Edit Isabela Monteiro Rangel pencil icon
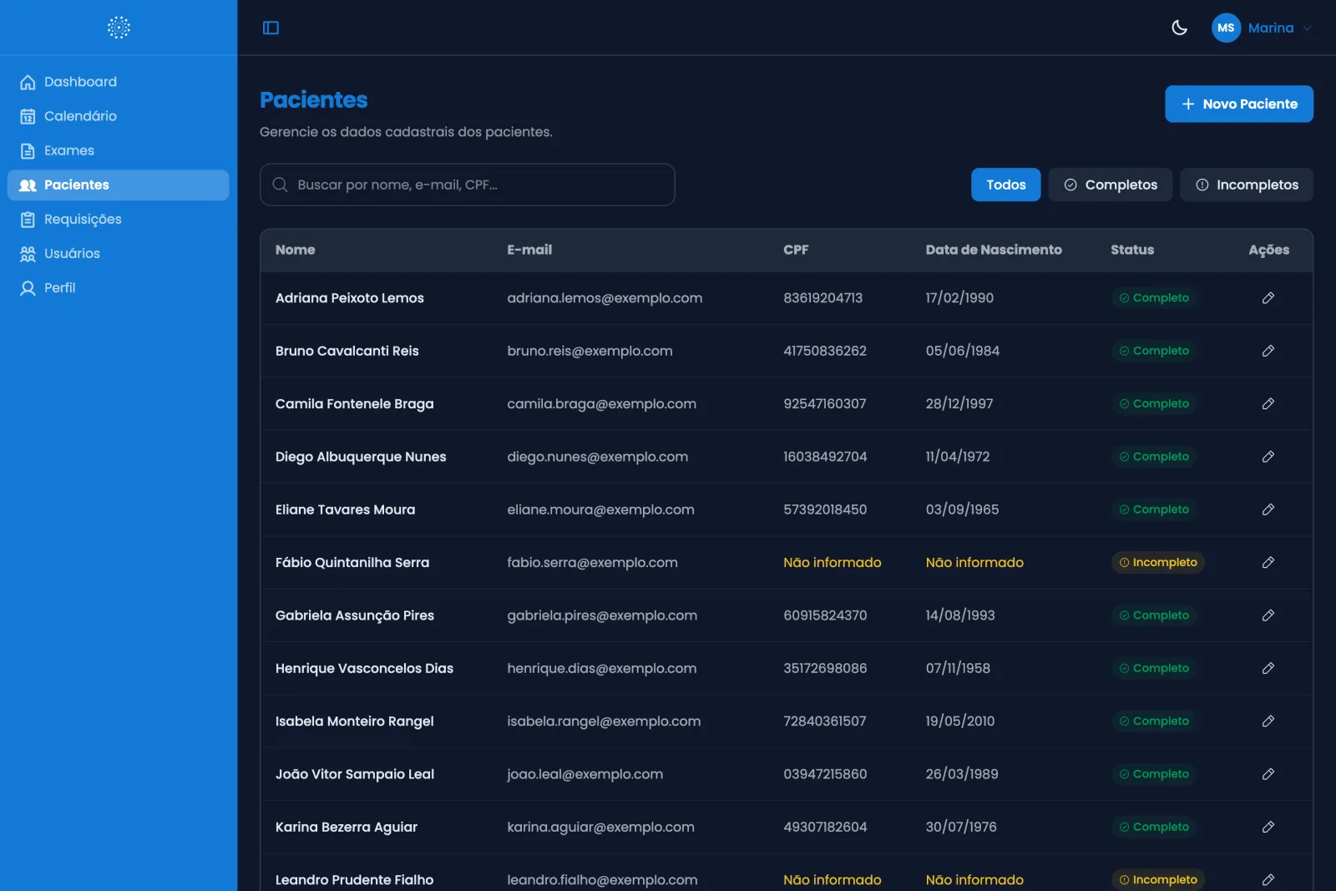The image size is (1336, 891). 1268,721
